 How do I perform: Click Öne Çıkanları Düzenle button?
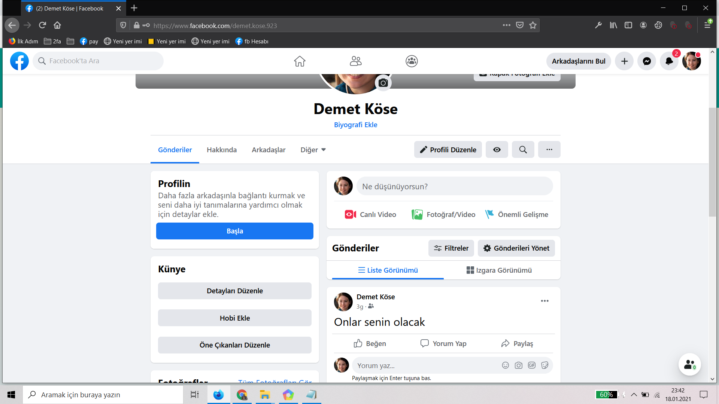235,345
